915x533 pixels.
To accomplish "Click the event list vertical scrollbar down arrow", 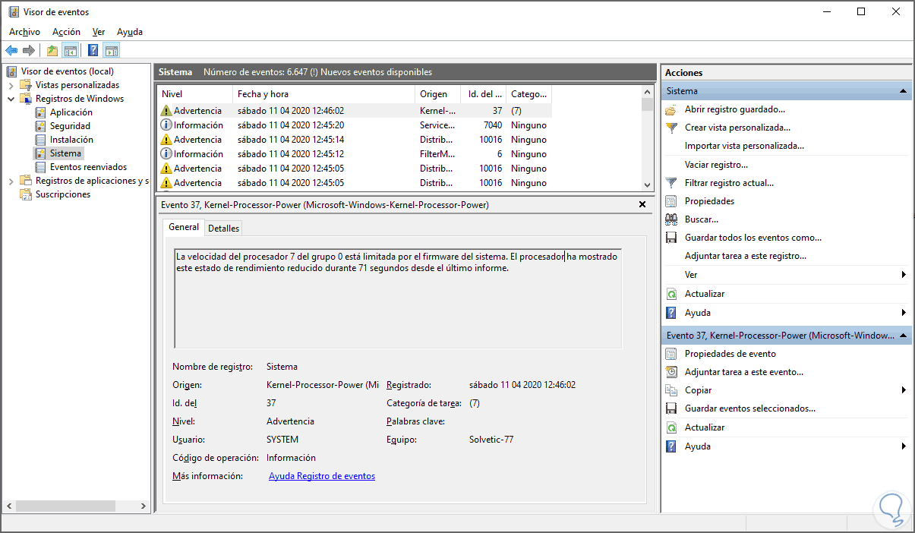I will tap(647, 184).
